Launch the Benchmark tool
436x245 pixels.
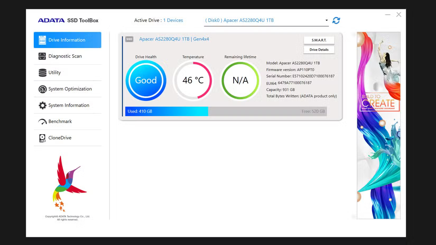tap(60, 121)
